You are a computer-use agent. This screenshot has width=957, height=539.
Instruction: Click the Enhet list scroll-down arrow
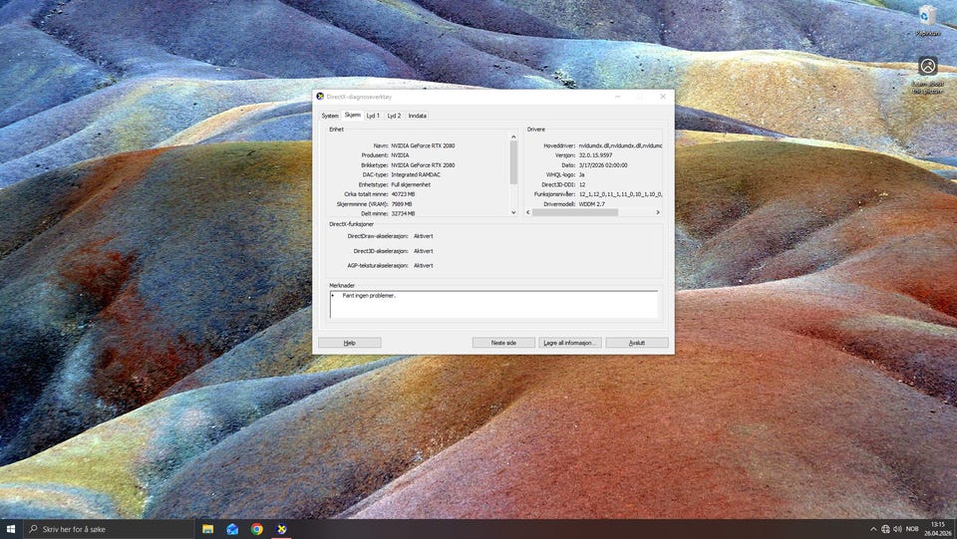tap(513, 212)
